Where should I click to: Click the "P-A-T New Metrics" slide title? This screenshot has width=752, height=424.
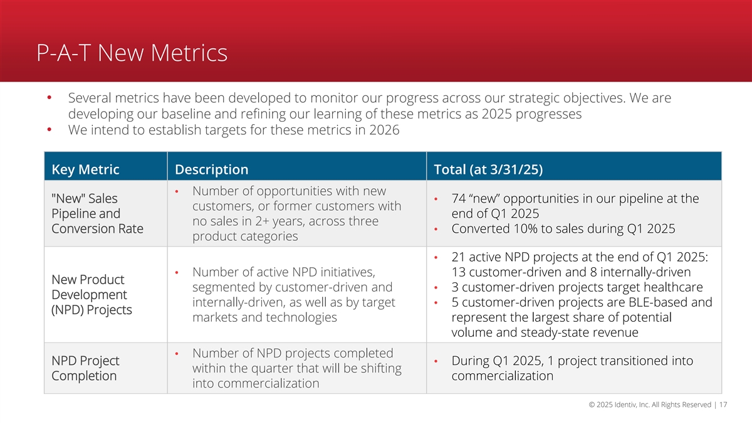coord(132,53)
